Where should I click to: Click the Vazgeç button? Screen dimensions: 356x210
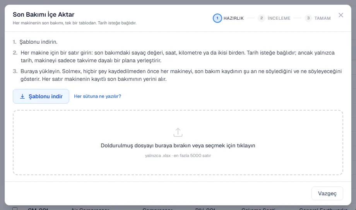pyautogui.click(x=327, y=193)
